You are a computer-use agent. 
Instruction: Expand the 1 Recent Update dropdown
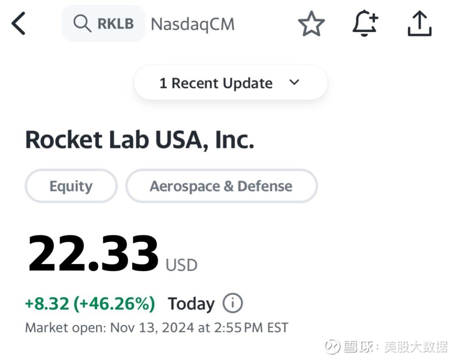[230, 82]
